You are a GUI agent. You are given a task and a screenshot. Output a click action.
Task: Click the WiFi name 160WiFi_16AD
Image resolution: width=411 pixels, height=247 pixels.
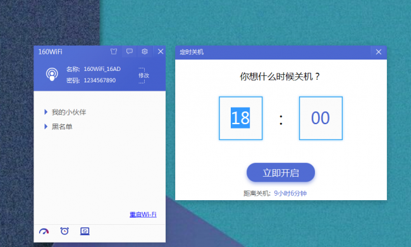tap(102, 69)
